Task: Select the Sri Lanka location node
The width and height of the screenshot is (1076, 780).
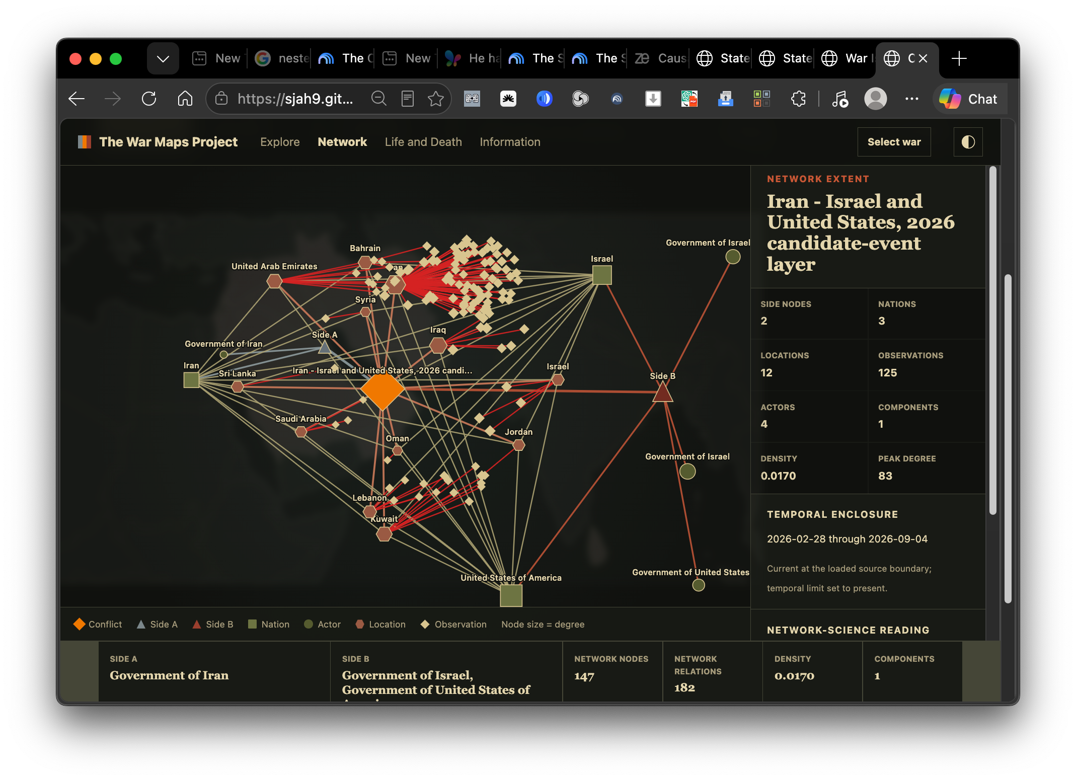Action: coord(238,386)
